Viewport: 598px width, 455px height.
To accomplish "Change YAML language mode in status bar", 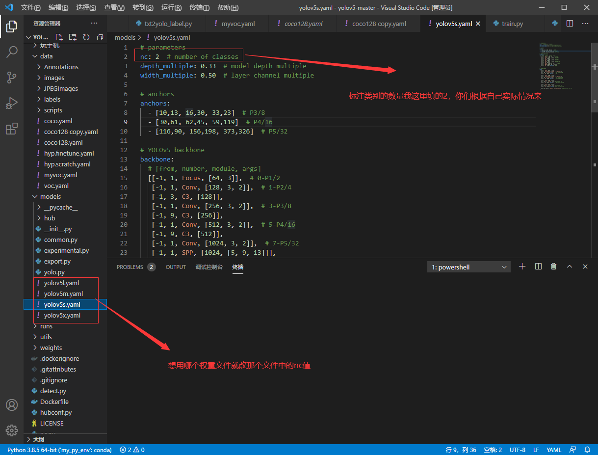I will (x=554, y=450).
